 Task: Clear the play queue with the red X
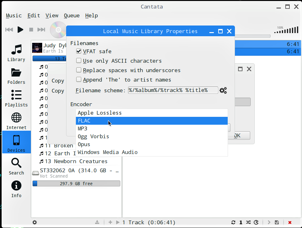point(290,222)
